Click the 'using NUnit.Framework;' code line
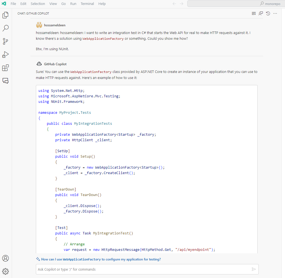 pos(61,102)
